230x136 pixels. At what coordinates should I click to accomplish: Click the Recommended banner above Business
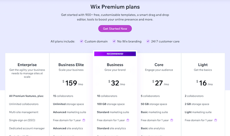(115, 54)
